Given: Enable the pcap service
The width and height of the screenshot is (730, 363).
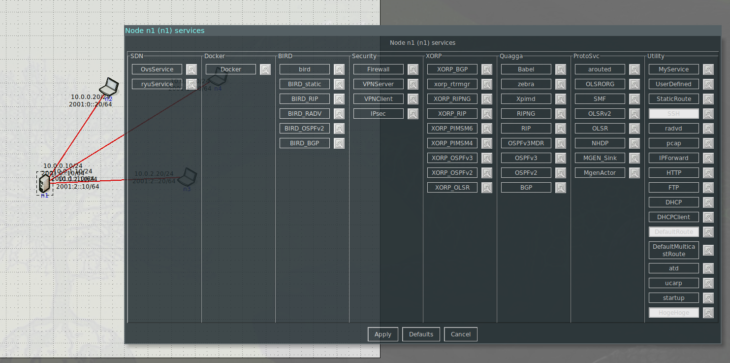Looking at the screenshot, I should [674, 143].
